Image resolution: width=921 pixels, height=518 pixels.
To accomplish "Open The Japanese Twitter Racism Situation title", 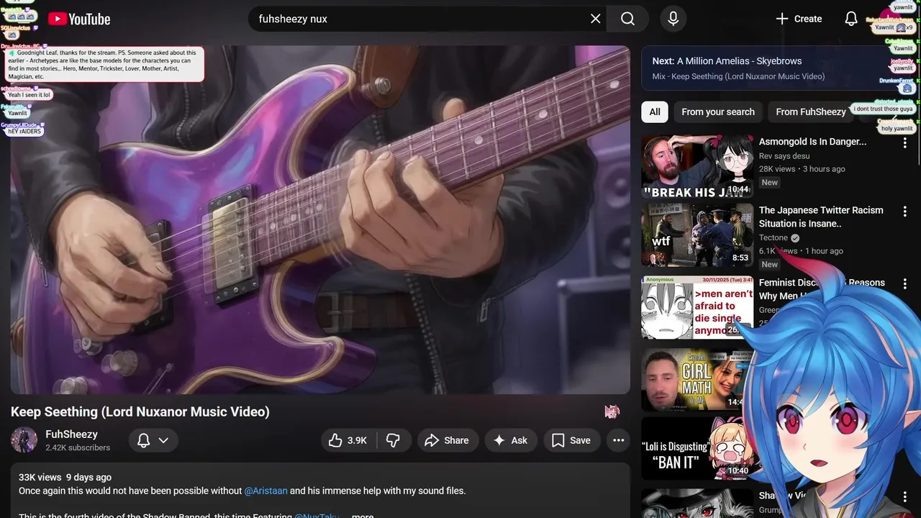I will coord(821,217).
